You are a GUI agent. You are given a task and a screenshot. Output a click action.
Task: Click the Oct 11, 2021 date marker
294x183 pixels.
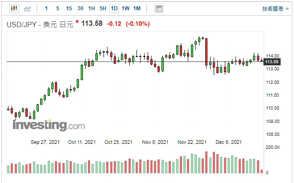click(x=82, y=142)
